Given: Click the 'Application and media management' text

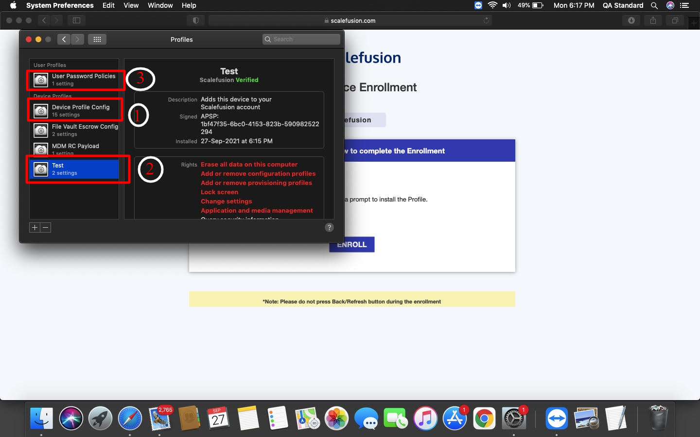Looking at the screenshot, I should point(257,211).
